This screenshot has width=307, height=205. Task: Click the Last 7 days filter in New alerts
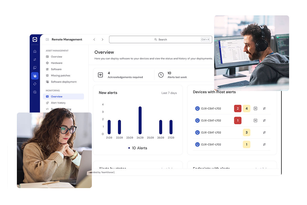[169, 93]
